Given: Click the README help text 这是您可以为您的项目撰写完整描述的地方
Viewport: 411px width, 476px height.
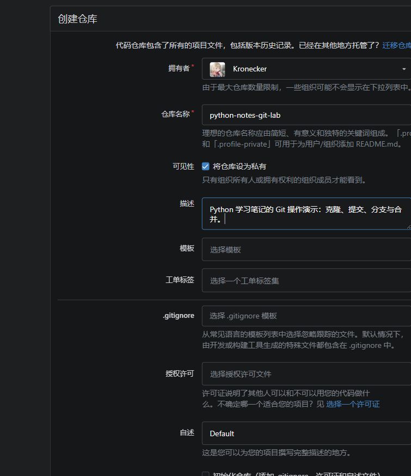Looking at the screenshot, I should coord(277,453).
